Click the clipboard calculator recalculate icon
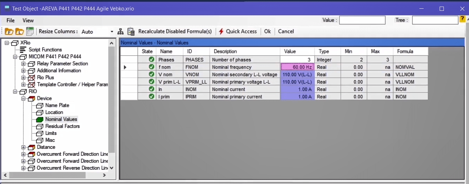 [x=131, y=31]
